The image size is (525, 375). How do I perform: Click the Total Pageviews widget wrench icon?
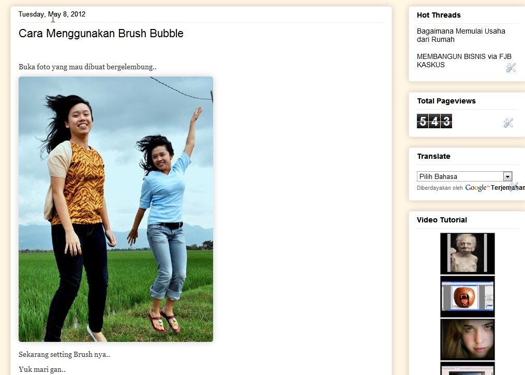tap(508, 123)
